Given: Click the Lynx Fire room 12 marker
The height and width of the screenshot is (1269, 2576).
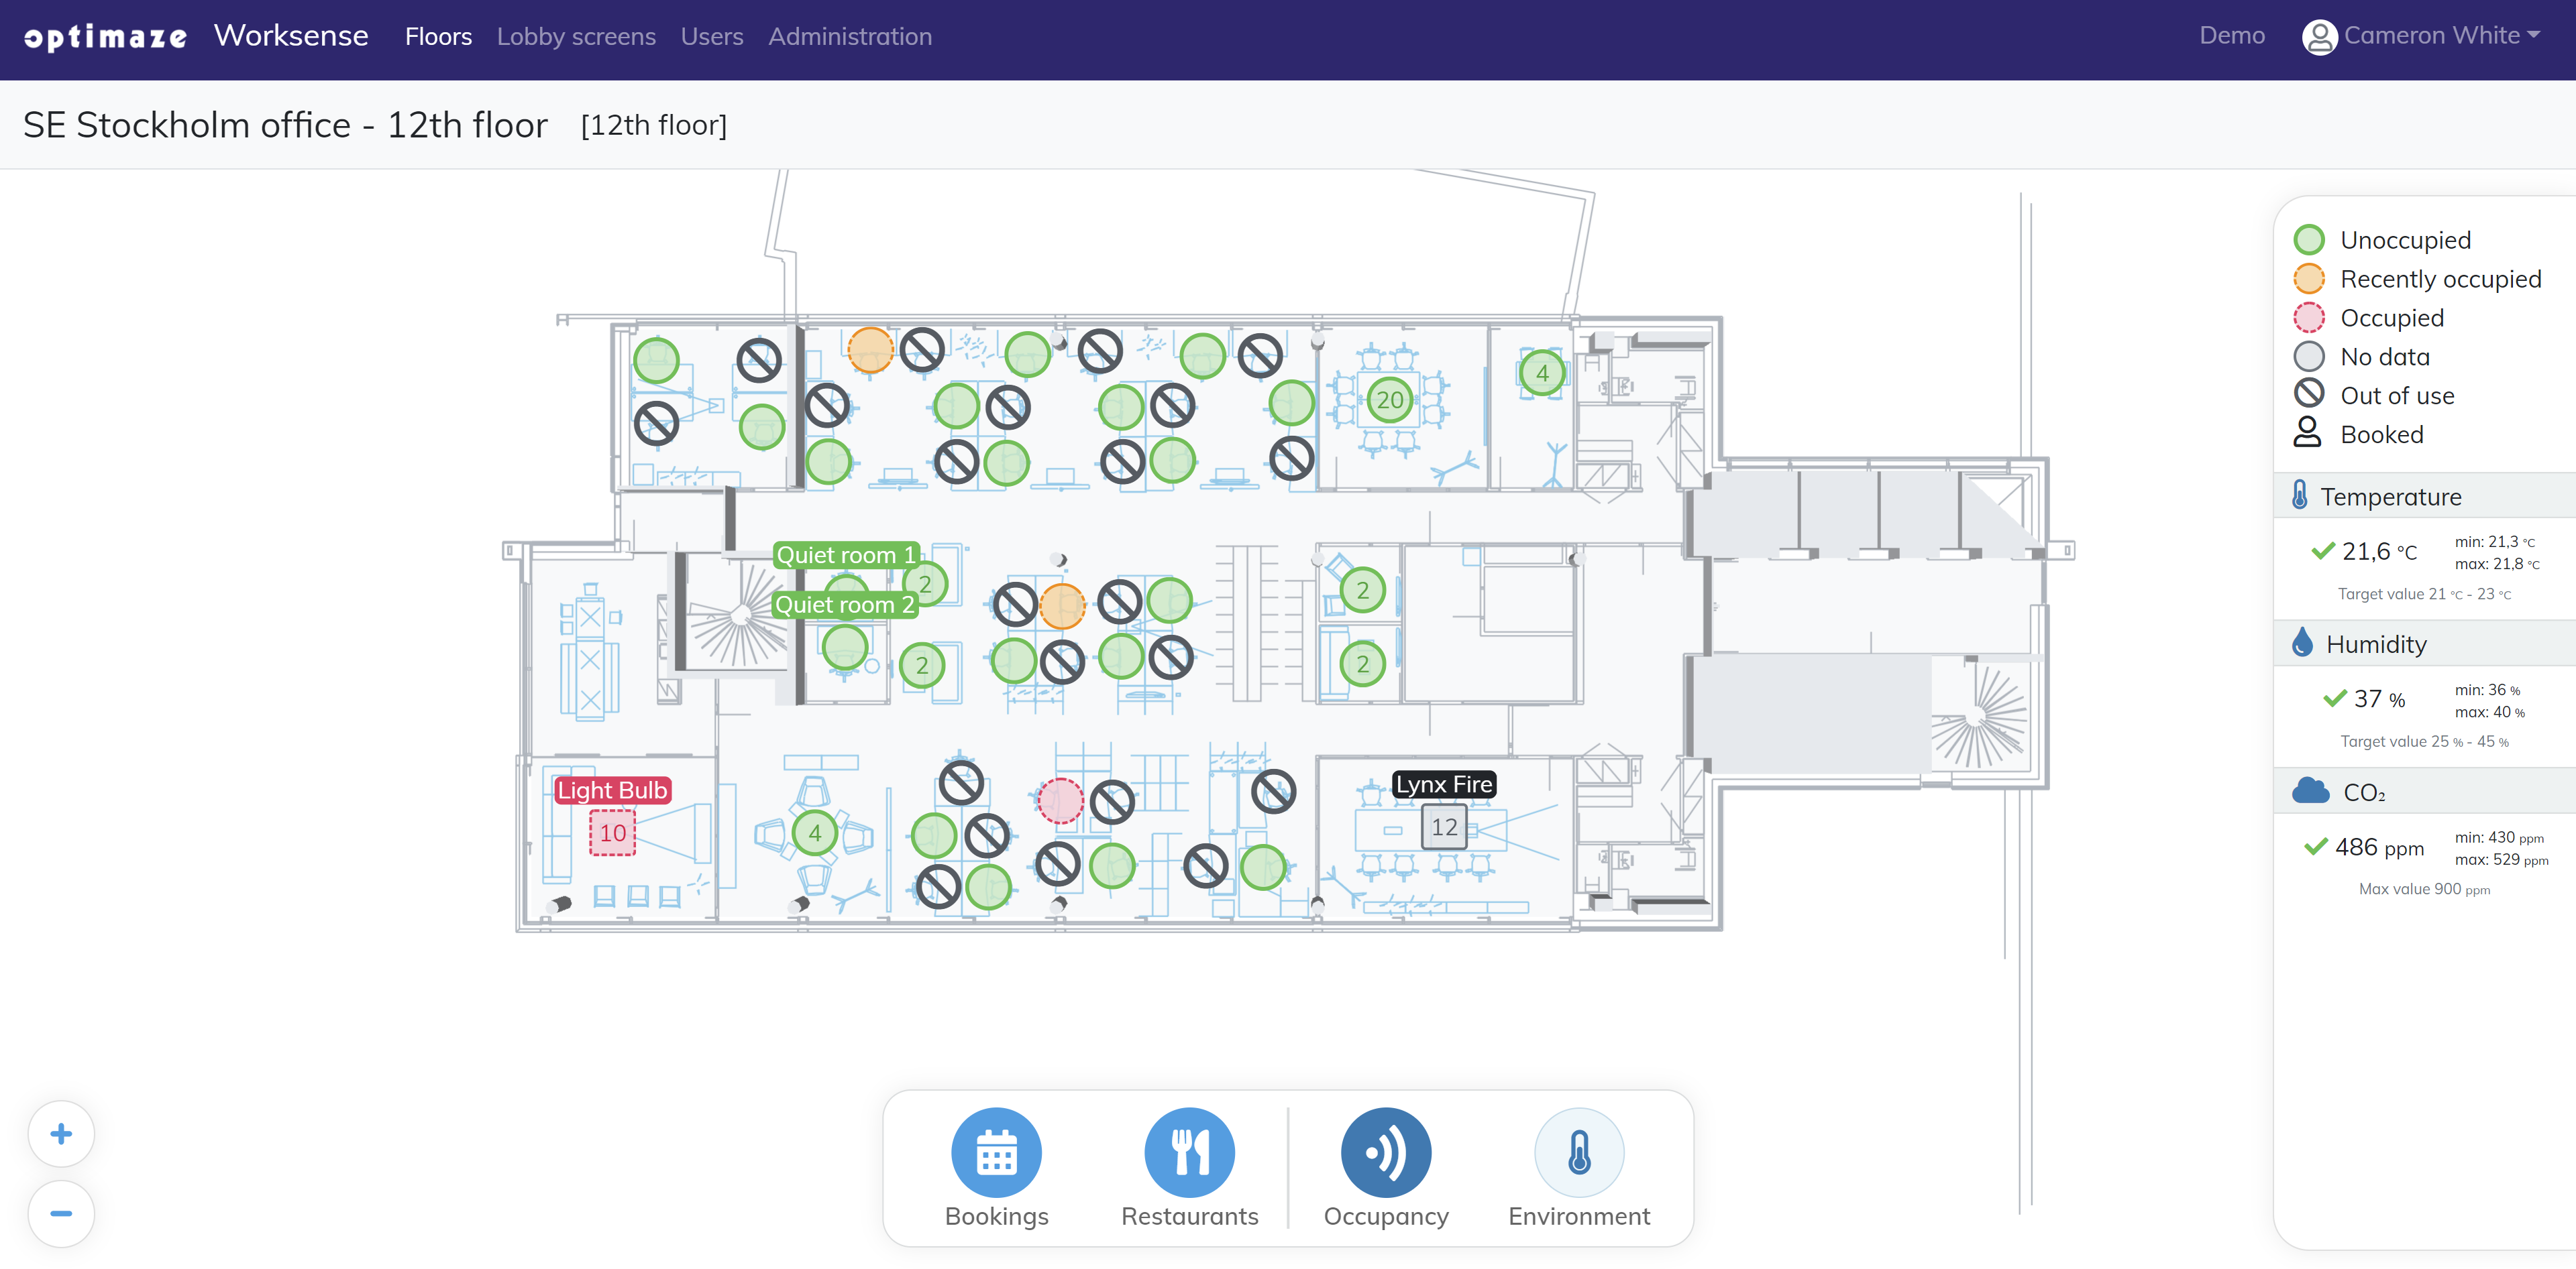Looking at the screenshot, I should 1443,827.
